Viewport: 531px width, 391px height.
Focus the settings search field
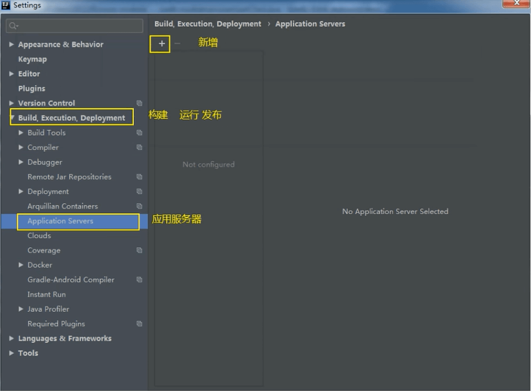(79, 26)
